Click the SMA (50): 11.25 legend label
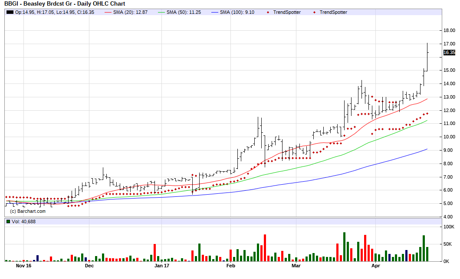This screenshot has height=279, width=460. point(184,12)
